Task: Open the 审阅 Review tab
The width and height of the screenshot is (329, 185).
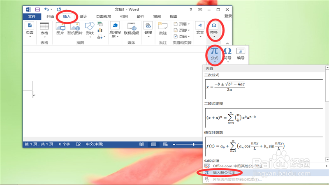Action: (157, 16)
